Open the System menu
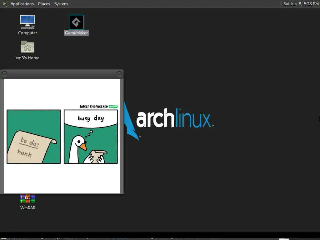Image resolution: width=320 pixels, height=240 pixels. pyautogui.click(x=61, y=4)
